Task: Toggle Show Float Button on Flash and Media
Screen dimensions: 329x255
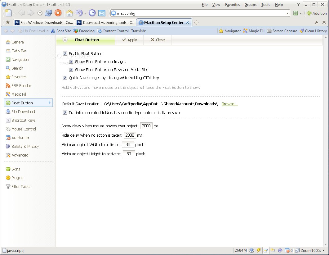Action: pos(71,70)
